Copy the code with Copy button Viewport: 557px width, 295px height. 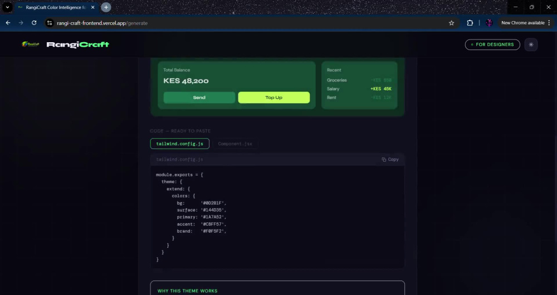click(390, 159)
